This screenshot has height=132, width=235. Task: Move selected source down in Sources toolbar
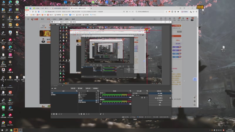89,114
